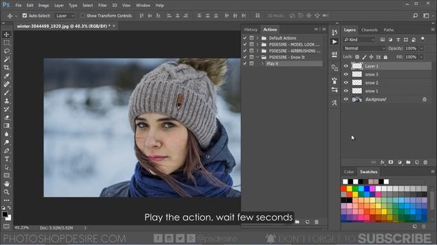
Task: Expand the Default Actions folder
Action: pos(257,38)
